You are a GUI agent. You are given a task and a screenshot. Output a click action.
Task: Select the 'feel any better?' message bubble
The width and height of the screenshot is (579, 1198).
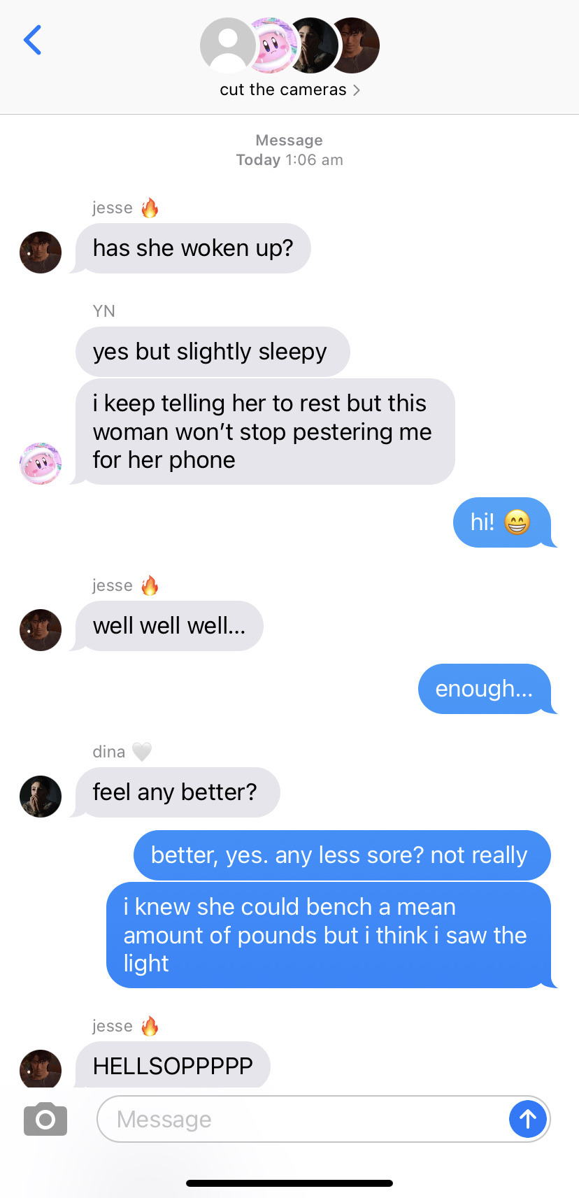click(178, 792)
